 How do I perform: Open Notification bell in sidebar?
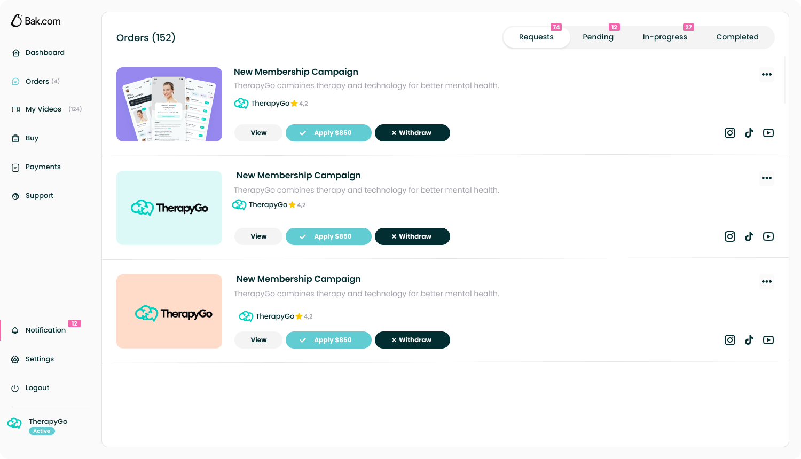[15, 330]
